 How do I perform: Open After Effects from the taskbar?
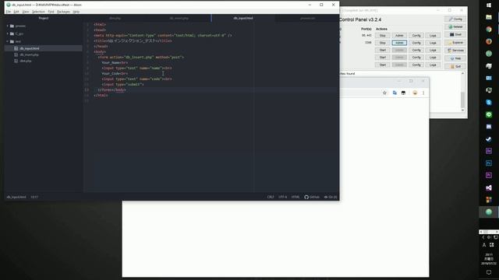[x=489, y=151]
